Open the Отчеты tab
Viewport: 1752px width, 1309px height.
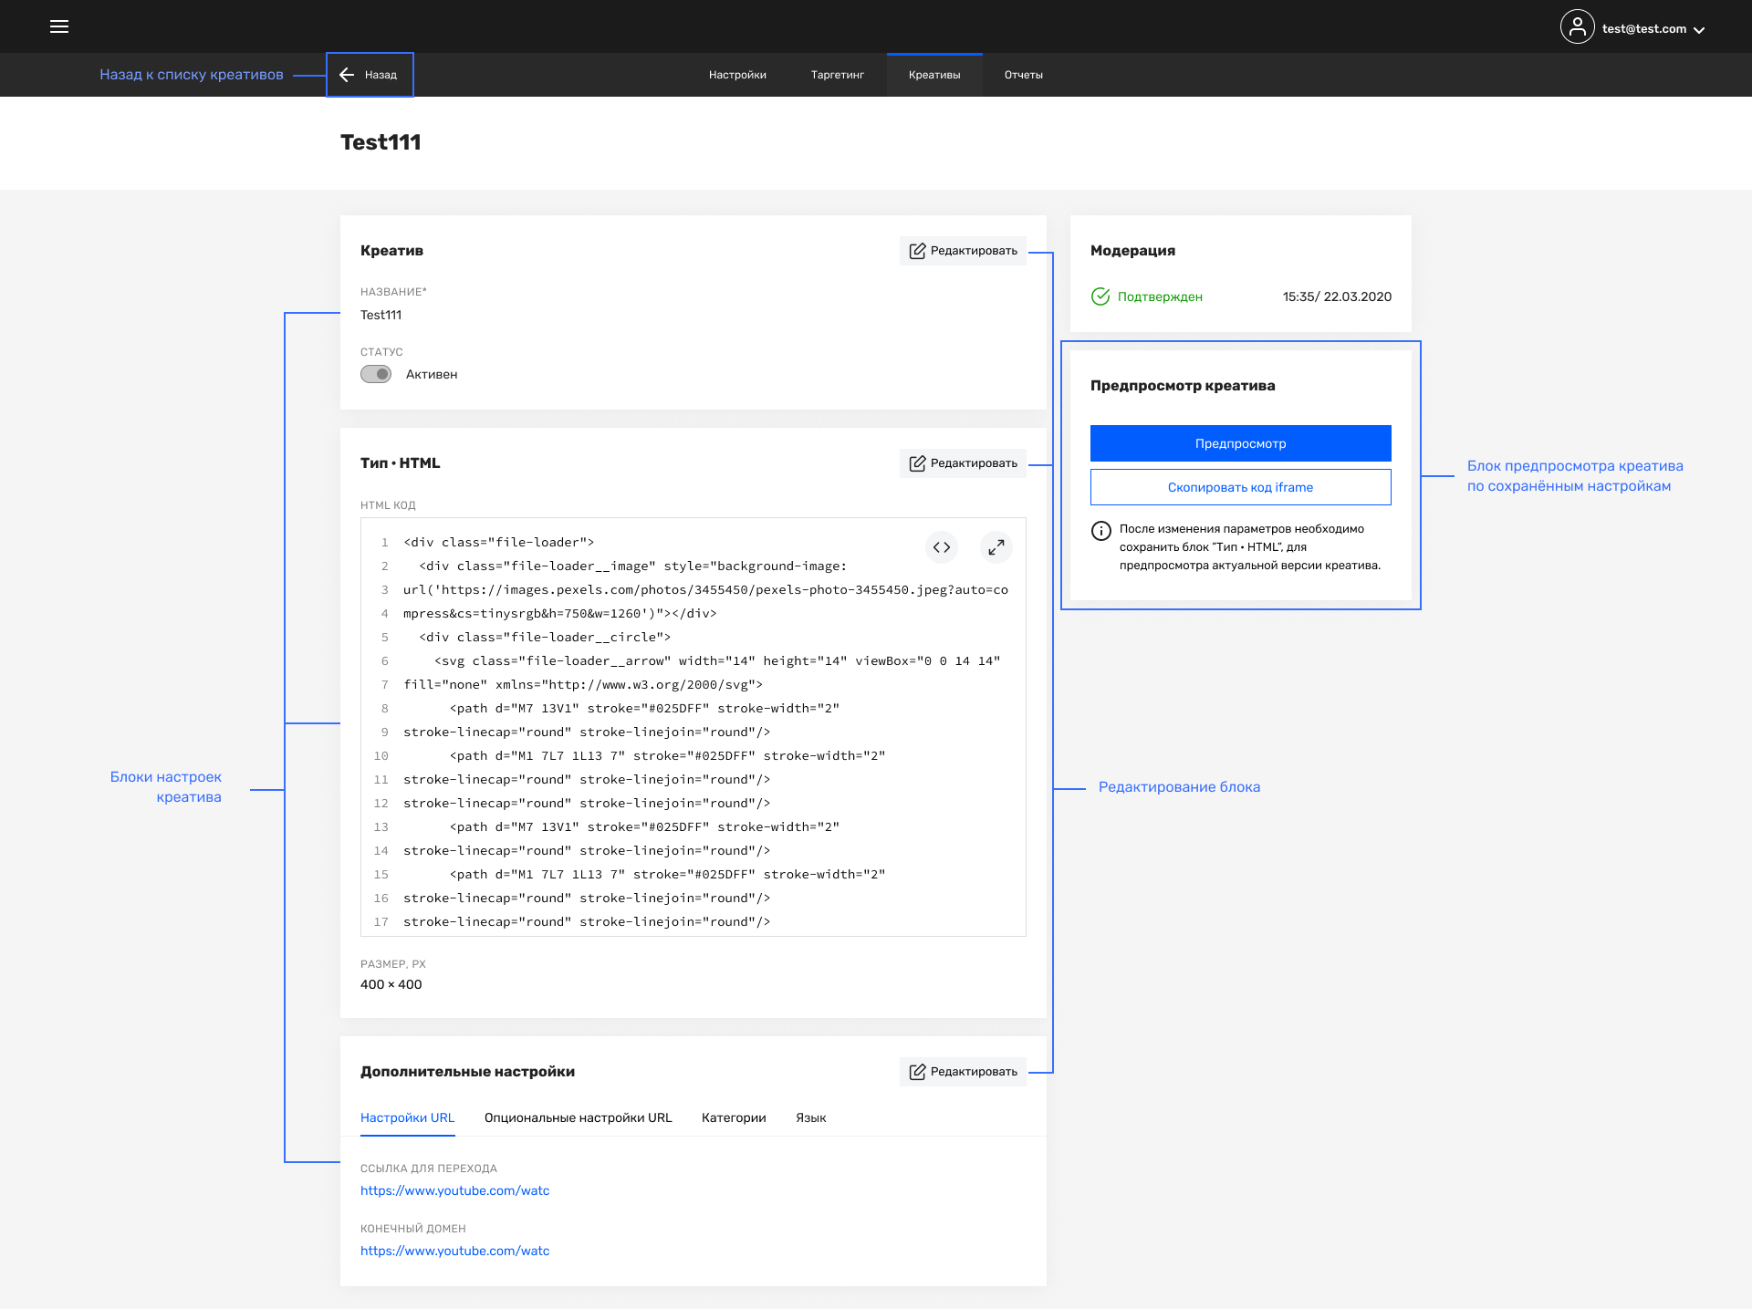pos(1024,75)
